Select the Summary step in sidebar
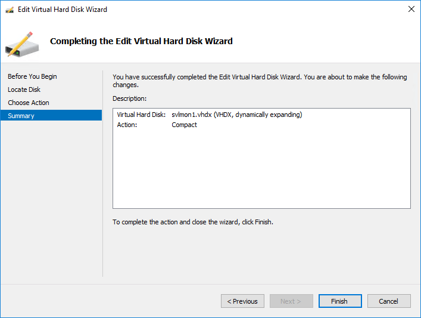The image size is (421, 318). (51, 115)
